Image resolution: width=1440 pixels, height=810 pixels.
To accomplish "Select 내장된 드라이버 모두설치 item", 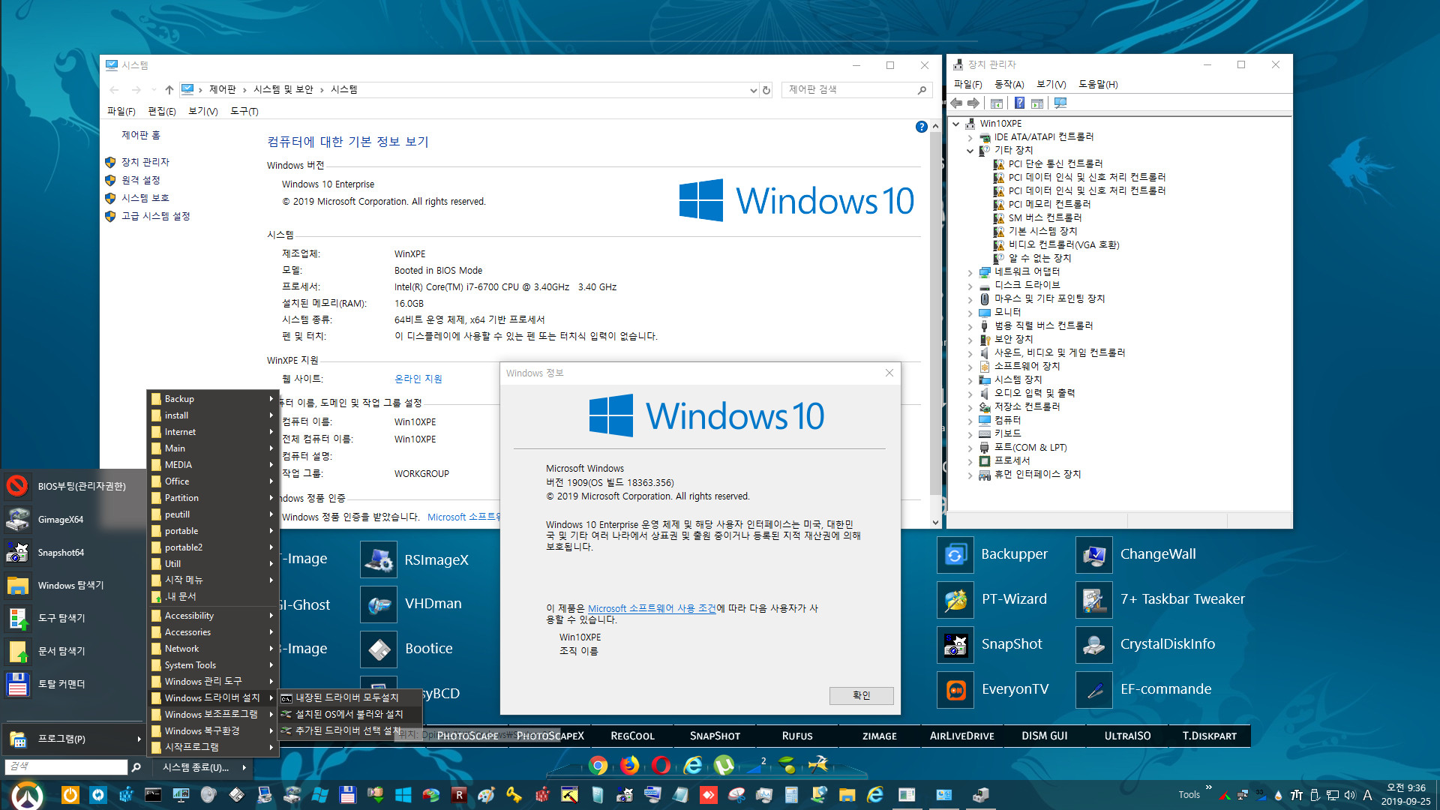I will 349,697.
